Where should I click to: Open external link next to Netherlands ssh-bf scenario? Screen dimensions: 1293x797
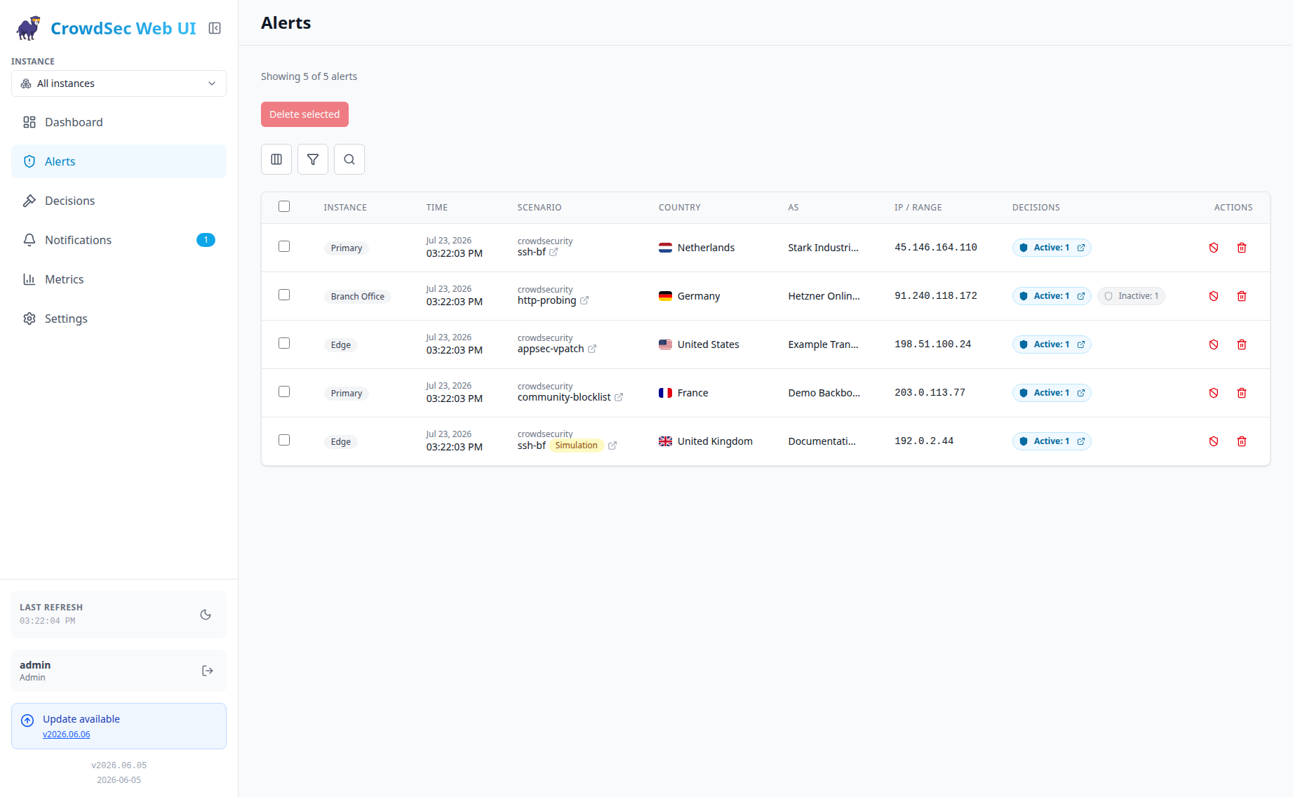click(554, 252)
